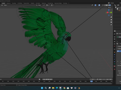This screenshot has height=90, width=121.
Task: Switch to solid viewport shading
Action: click(107, 5)
